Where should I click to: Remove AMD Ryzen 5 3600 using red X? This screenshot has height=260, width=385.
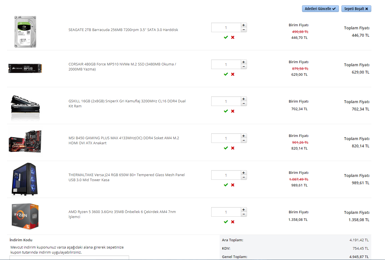tap(233, 222)
